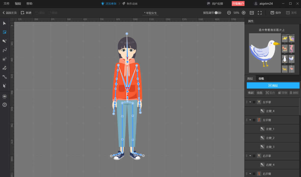Click the eye preview icon in left toolbar

click(5, 96)
